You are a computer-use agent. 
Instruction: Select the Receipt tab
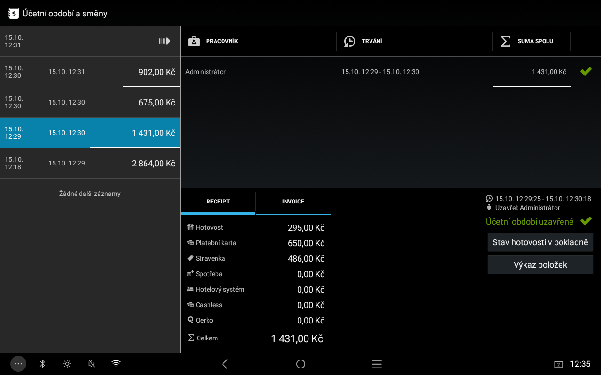coord(218,202)
